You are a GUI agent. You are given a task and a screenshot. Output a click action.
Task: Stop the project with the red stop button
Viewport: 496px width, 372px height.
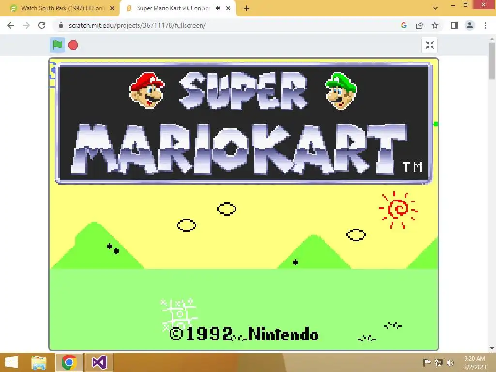(x=73, y=45)
